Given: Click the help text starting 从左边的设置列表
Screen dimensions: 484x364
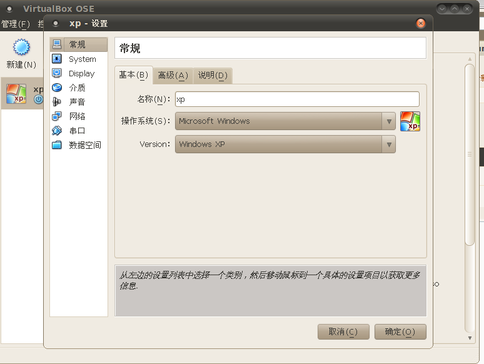Looking at the screenshot, I should pos(270,280).
